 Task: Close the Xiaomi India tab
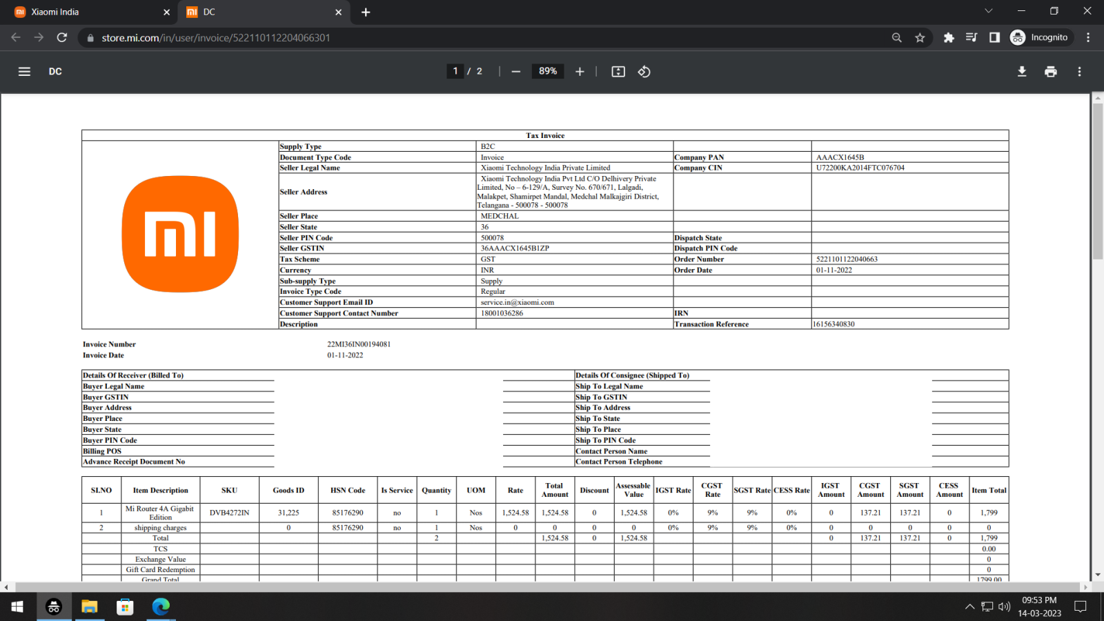coord(166,12)
